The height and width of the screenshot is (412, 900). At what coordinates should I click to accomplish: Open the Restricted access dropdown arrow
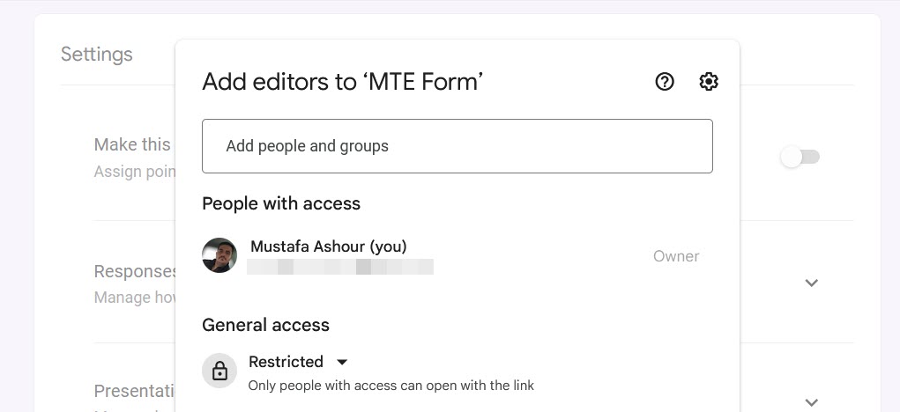pos(343,362)
